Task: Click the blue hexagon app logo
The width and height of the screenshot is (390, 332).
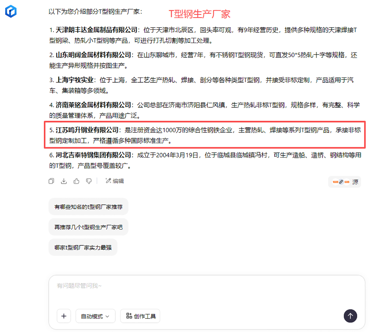Action: point(11,11)
